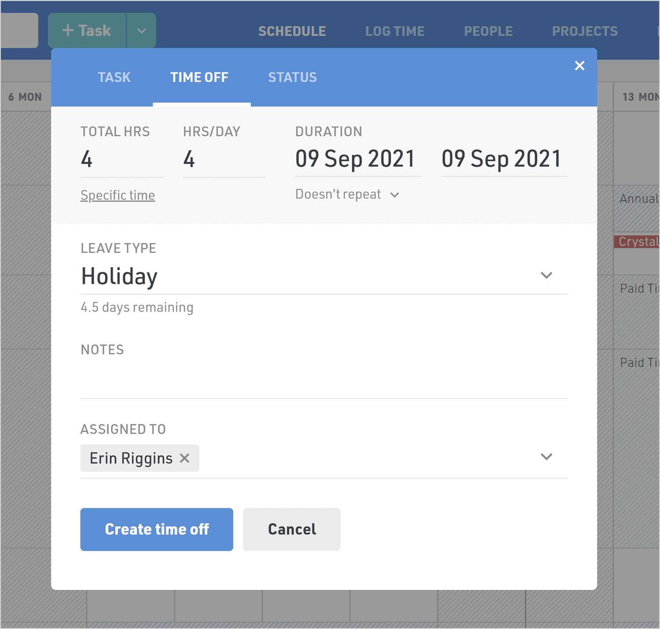
Task: Expand the Assigned To dropdown
Action: [546, 457]
